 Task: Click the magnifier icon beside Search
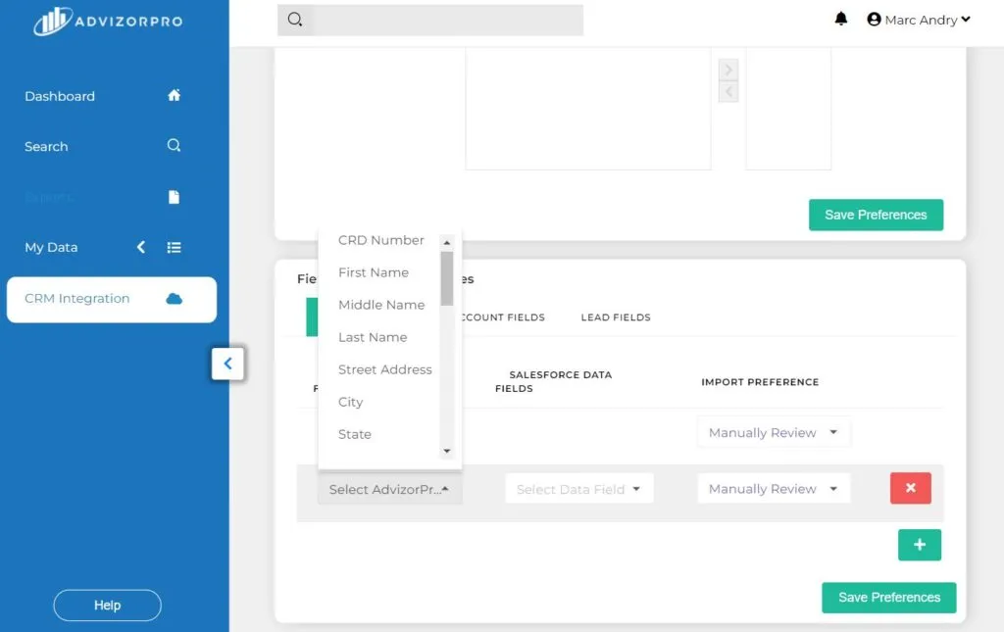click(174, 145)
